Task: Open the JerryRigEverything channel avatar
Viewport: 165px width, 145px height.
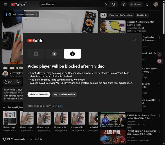Action: pos(5,74)
